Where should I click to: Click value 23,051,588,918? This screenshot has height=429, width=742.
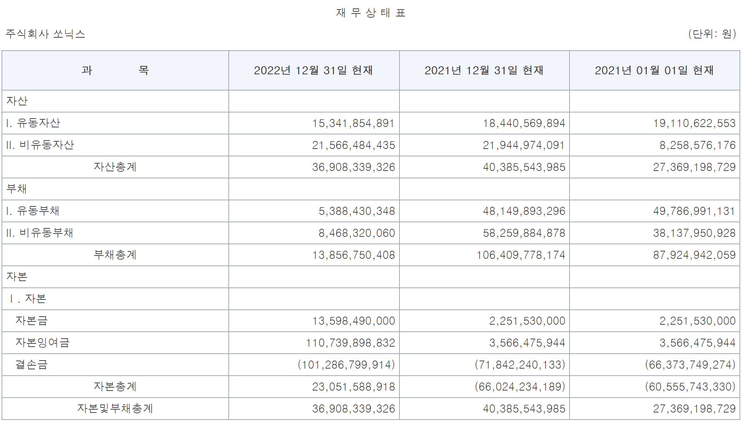point(354,387)
